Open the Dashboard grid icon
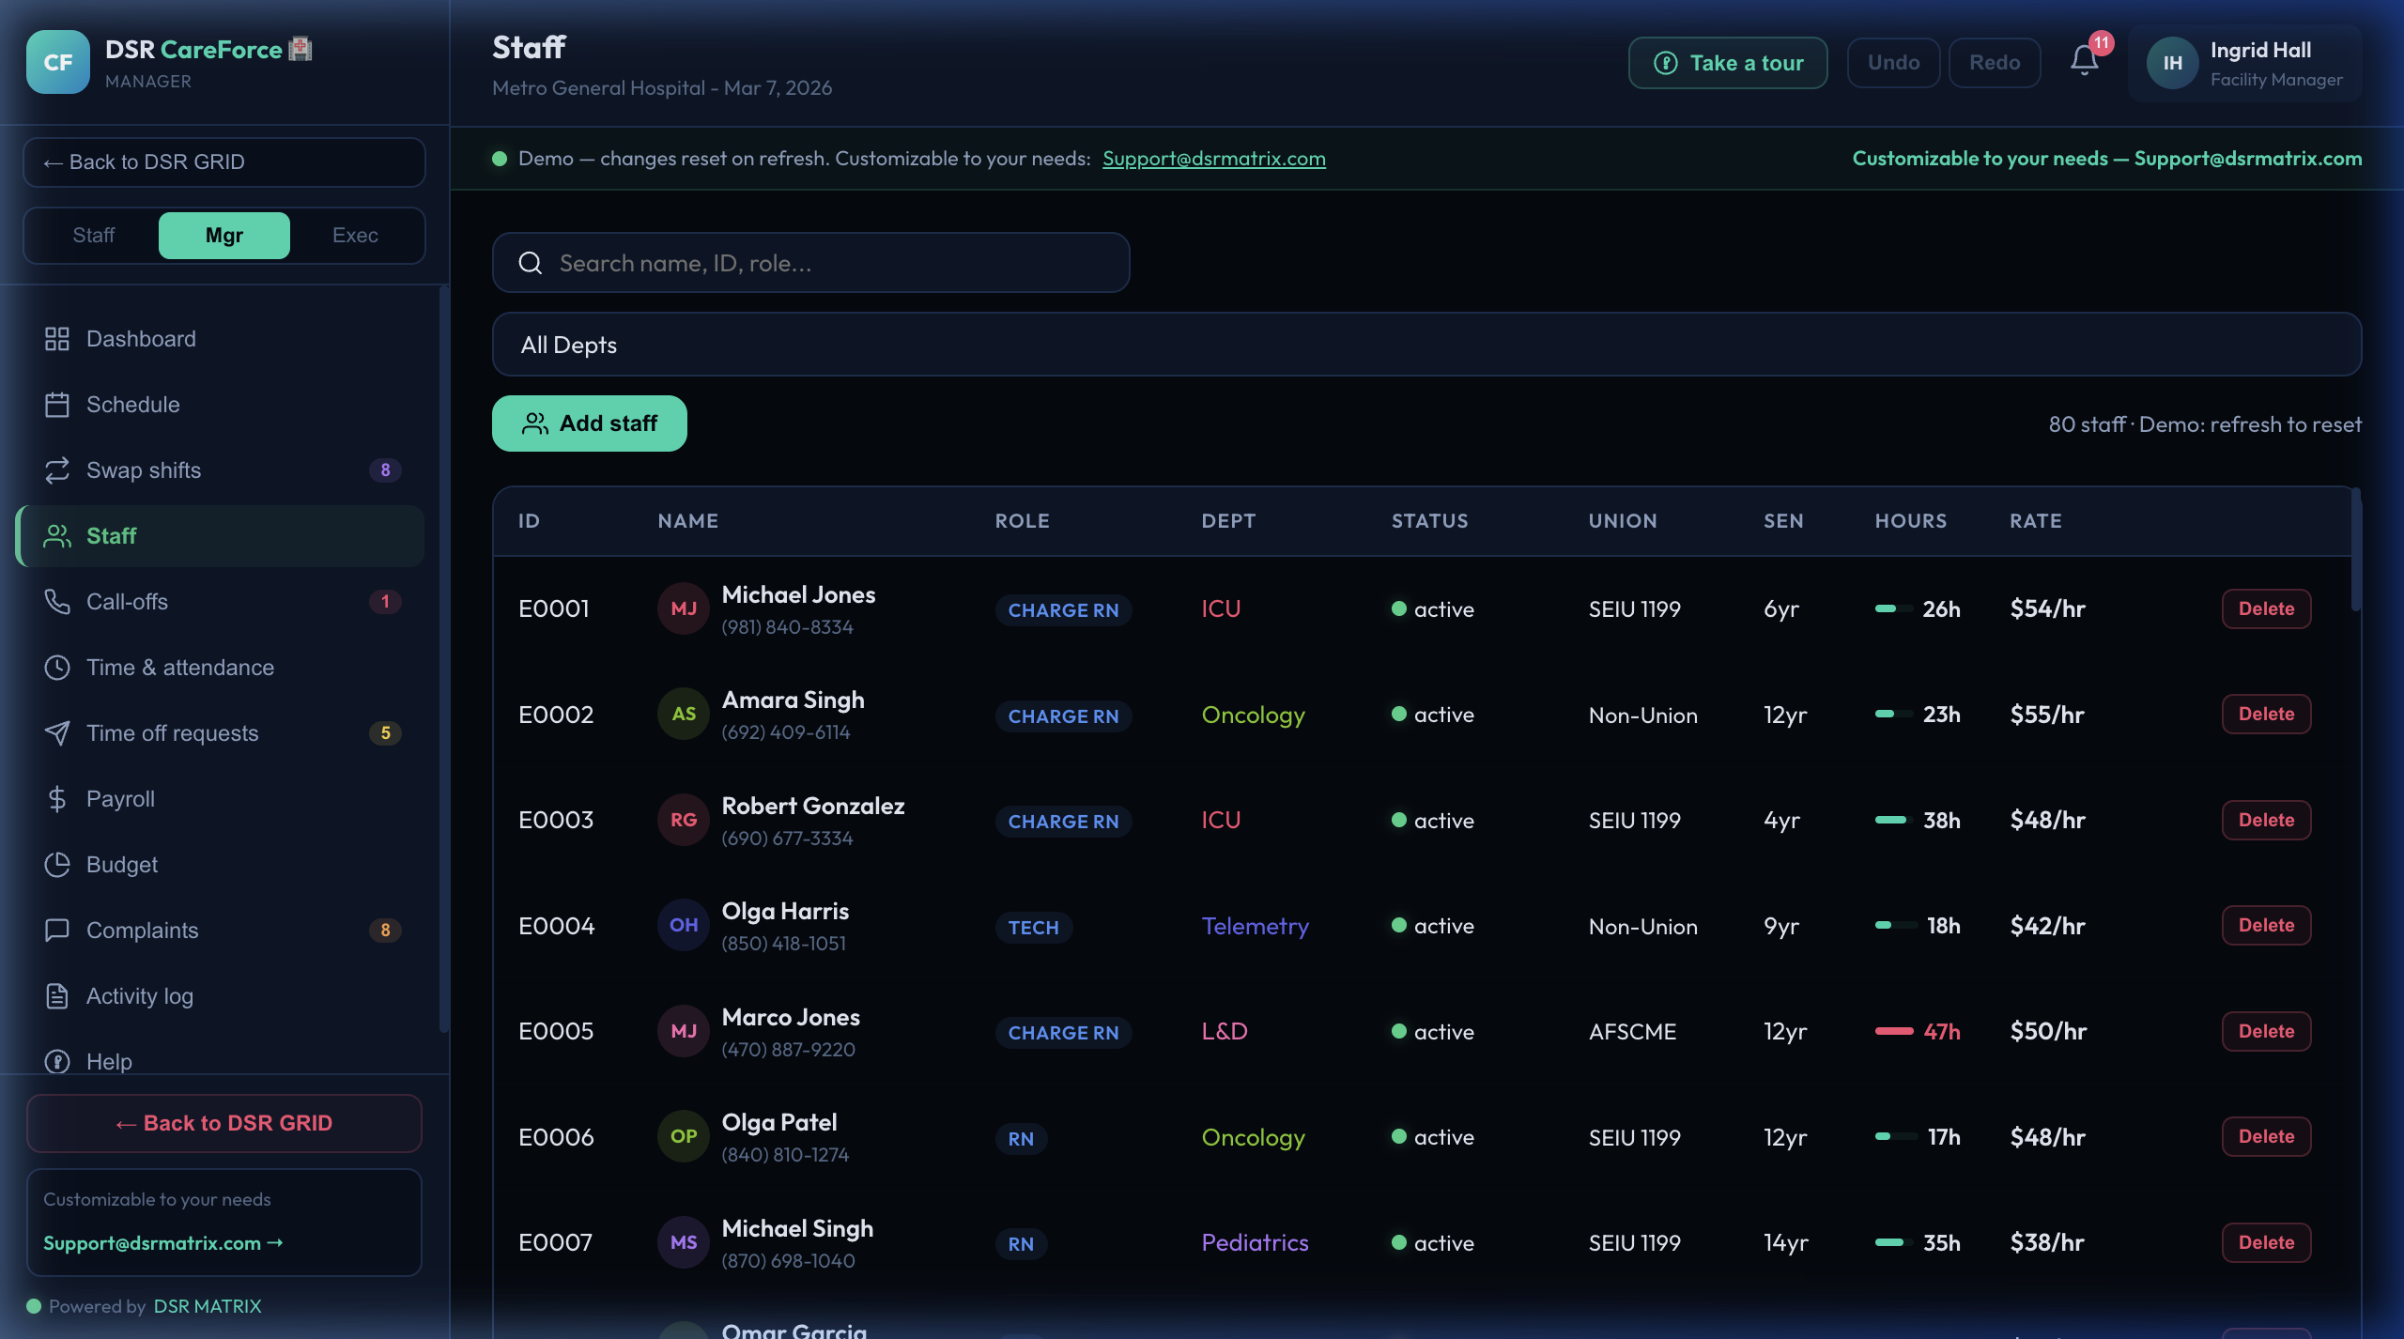 57,339
